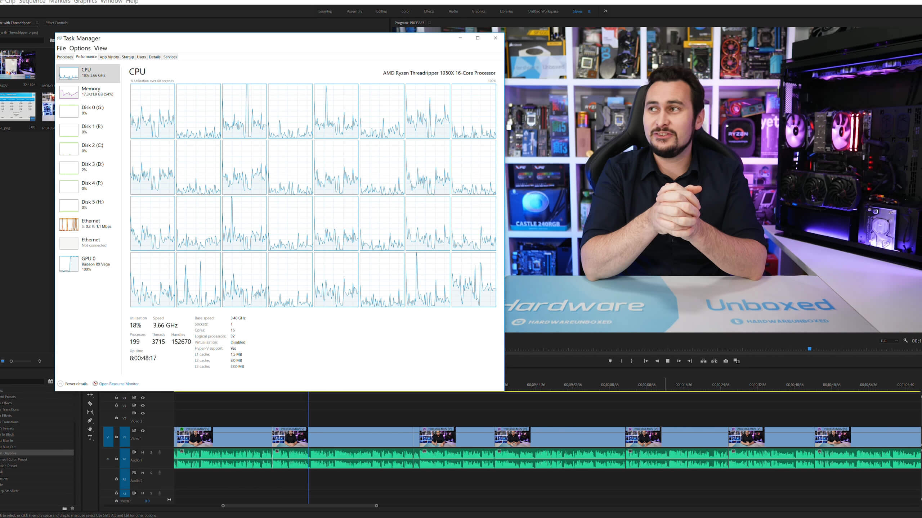
Task: Toggle lock on Video 1 track
Action: (116, 437)
